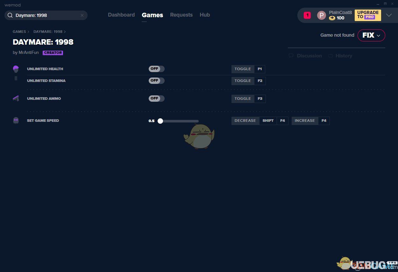This screenshot has width=398, height=272.
Task: Focus the game search field
Action: pos(46,15)
